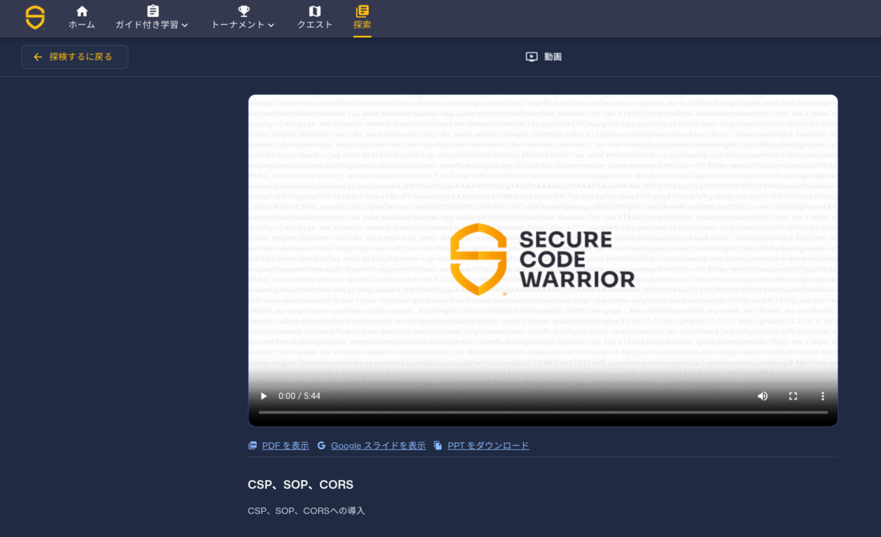
Task: Go to ホーム via the house icon
Action: tap(82, 11)
